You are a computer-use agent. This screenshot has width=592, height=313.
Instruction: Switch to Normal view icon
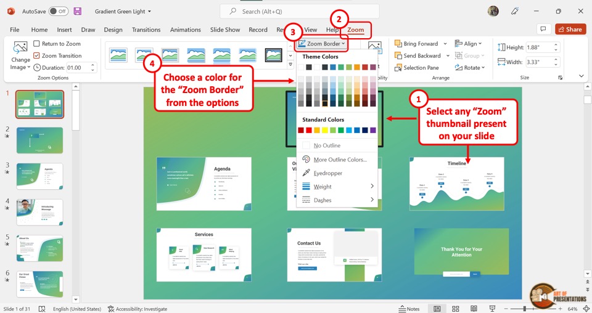[x=437, y=309]
